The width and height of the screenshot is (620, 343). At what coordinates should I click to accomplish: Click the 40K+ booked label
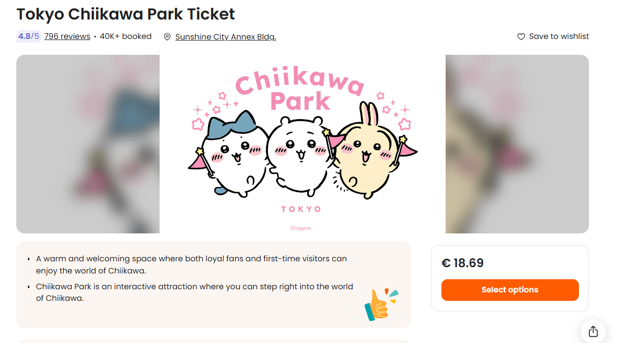[x=126, y=36]
